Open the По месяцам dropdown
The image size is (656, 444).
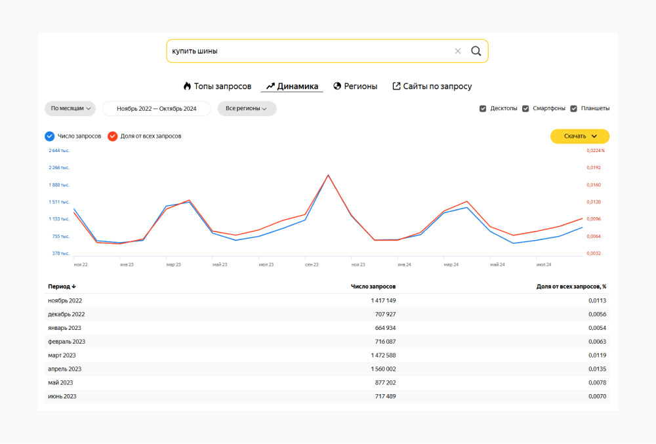(70, 108)
